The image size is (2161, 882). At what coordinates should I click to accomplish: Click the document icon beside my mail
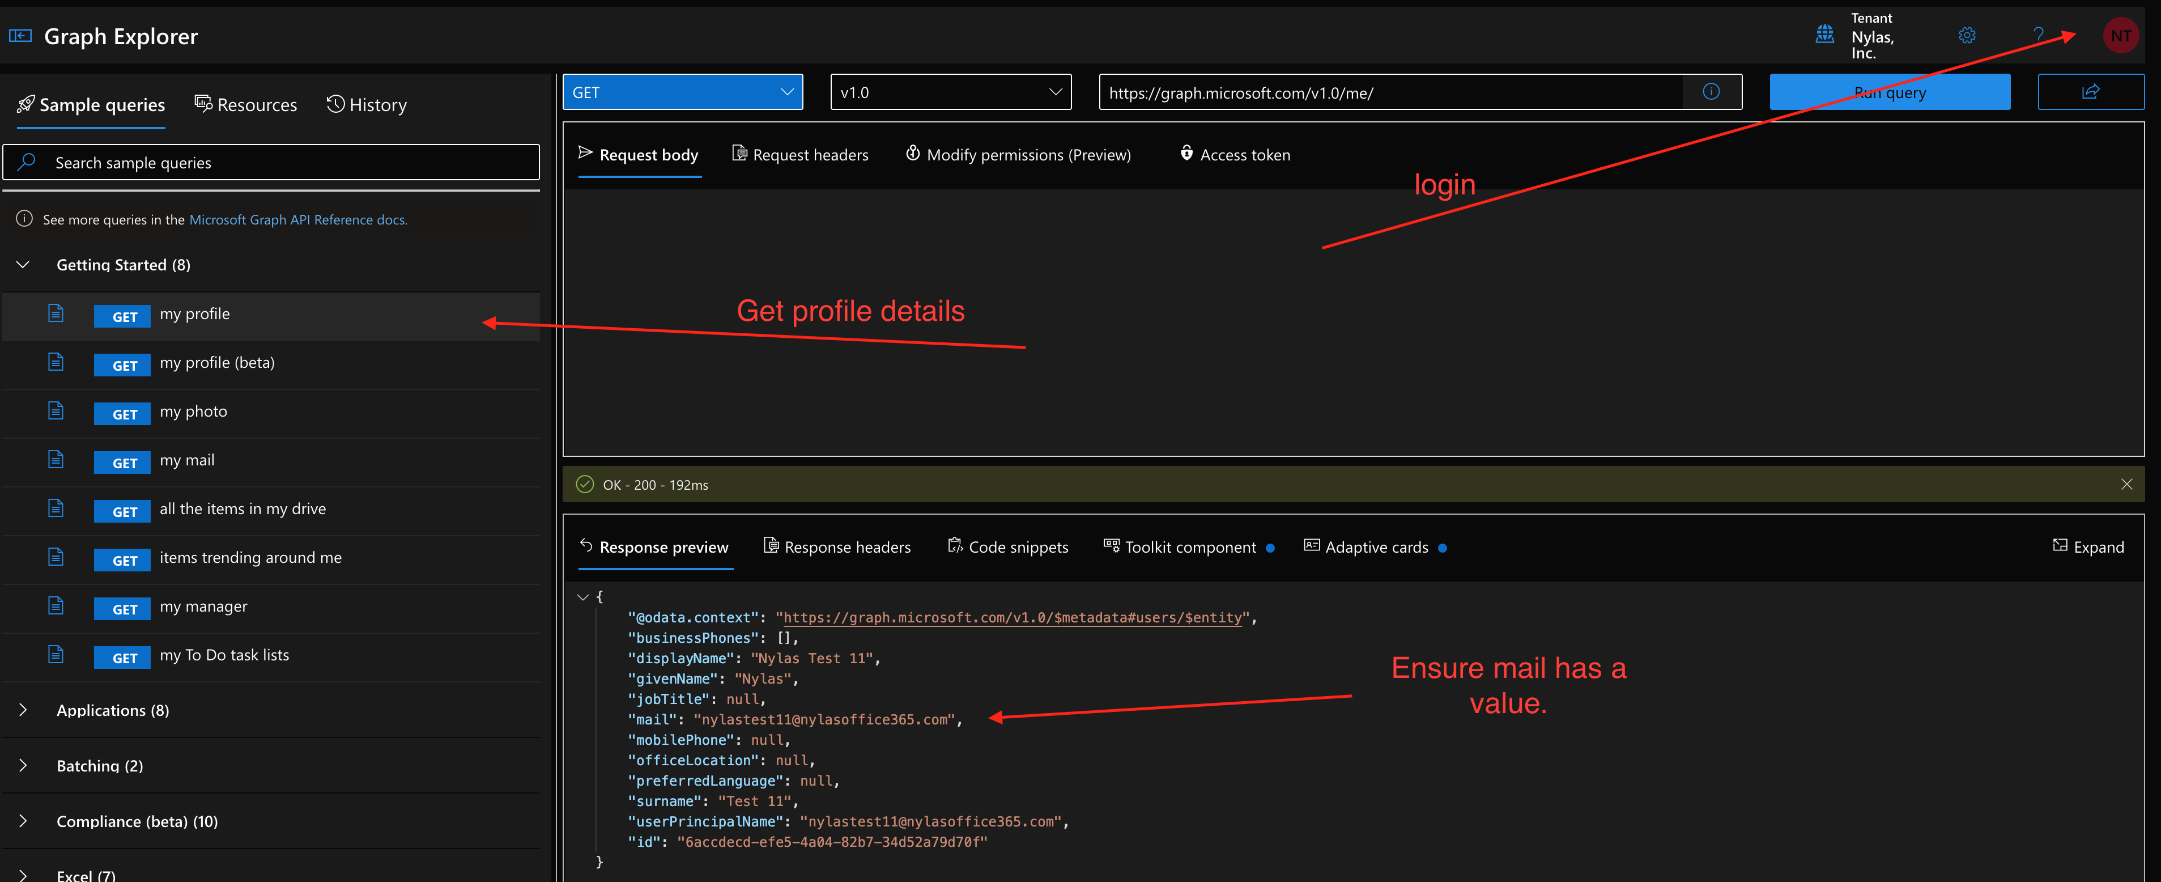(x=56, y=460)
